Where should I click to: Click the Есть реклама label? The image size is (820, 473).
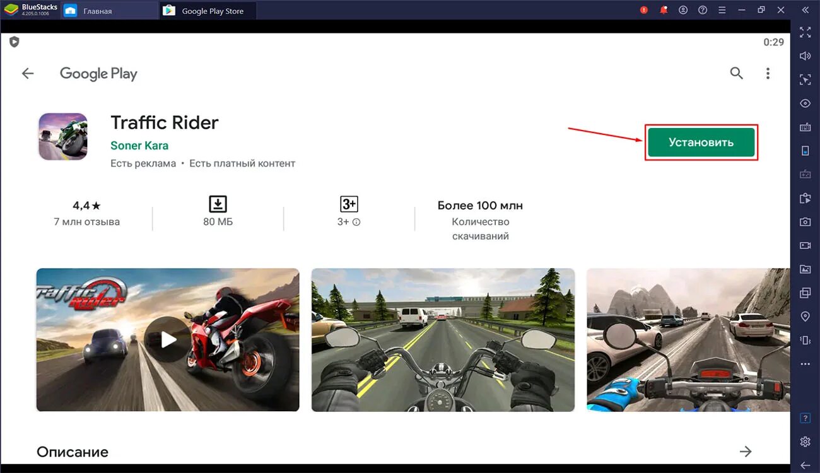[x=143, y=163]
